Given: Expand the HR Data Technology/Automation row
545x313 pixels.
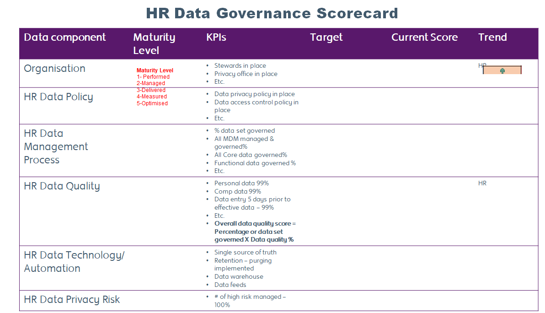Looking at the screenshot, I should pos(75,262).
